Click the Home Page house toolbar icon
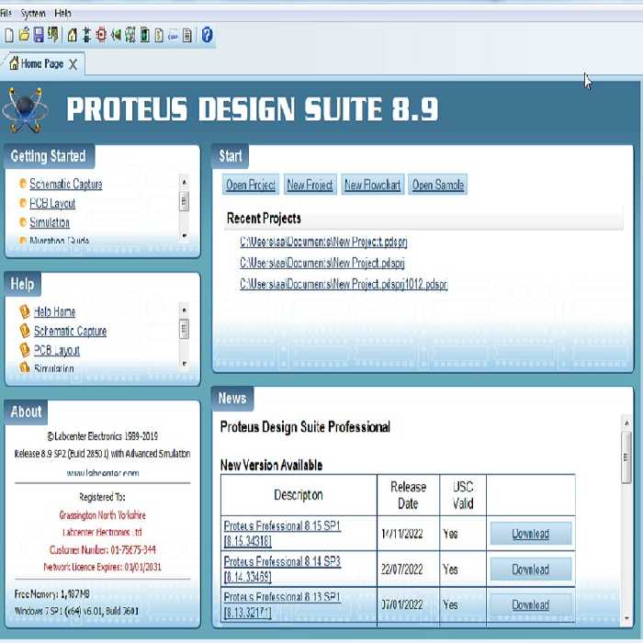643x643 pixels. coord(72,35)
